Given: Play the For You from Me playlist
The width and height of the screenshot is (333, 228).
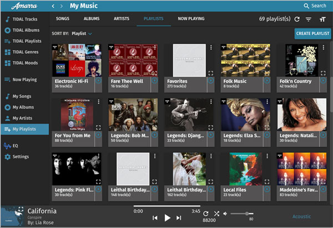Looking at the screenshot, I should click(x=98, y=135).
